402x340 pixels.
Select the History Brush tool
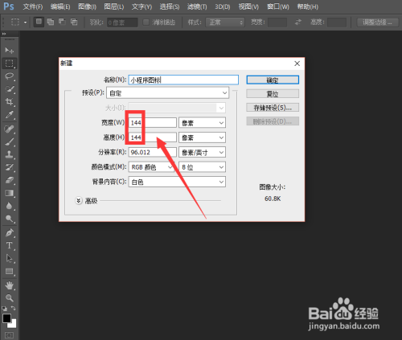point(10,167)
